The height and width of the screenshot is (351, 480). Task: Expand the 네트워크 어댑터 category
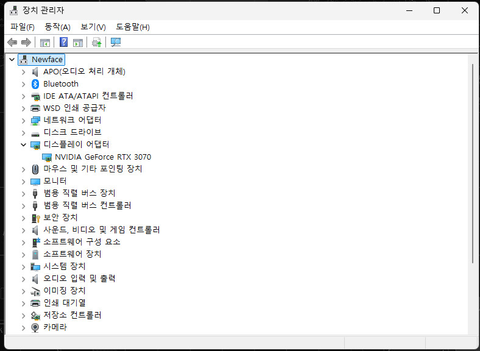pyautogui.click(x=23, y=120)
